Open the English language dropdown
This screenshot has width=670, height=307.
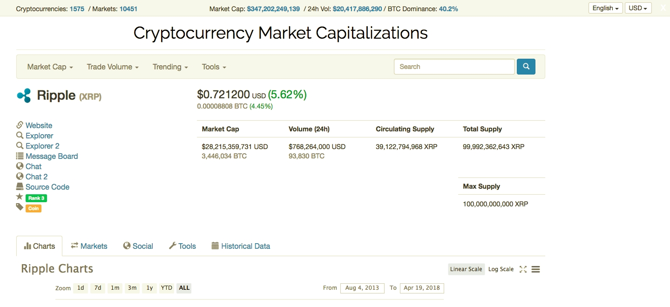(x=606, y=8)
